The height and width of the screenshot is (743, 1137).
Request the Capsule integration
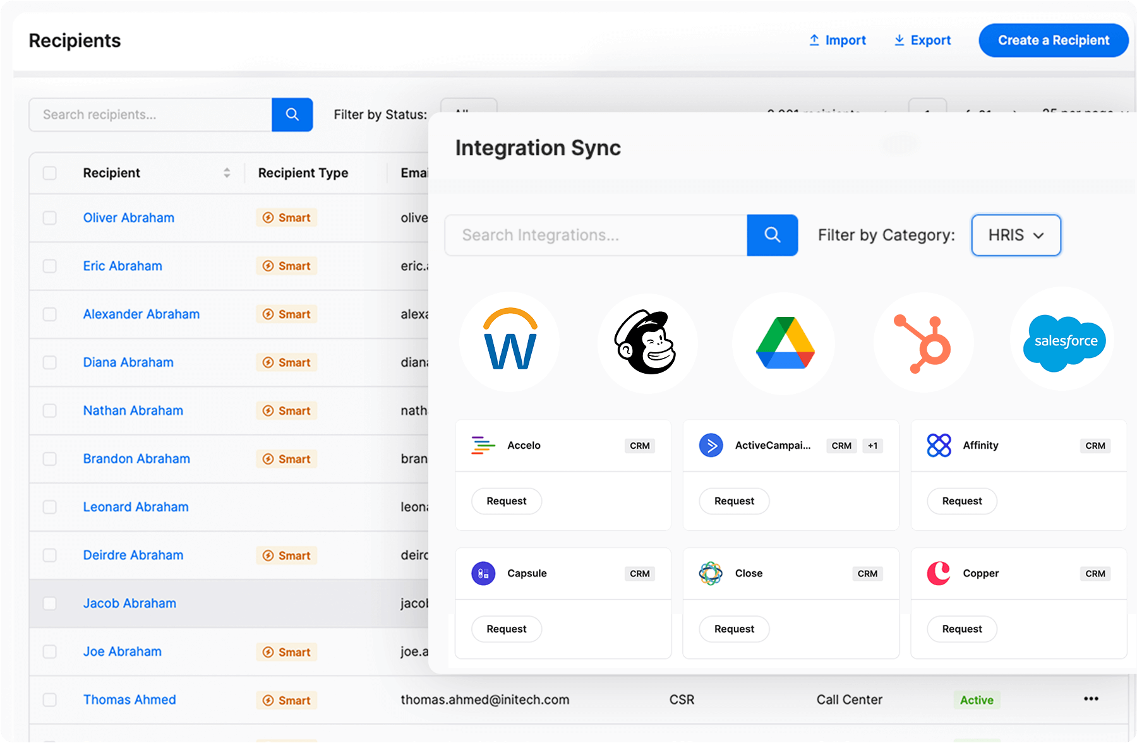(507, 629)
